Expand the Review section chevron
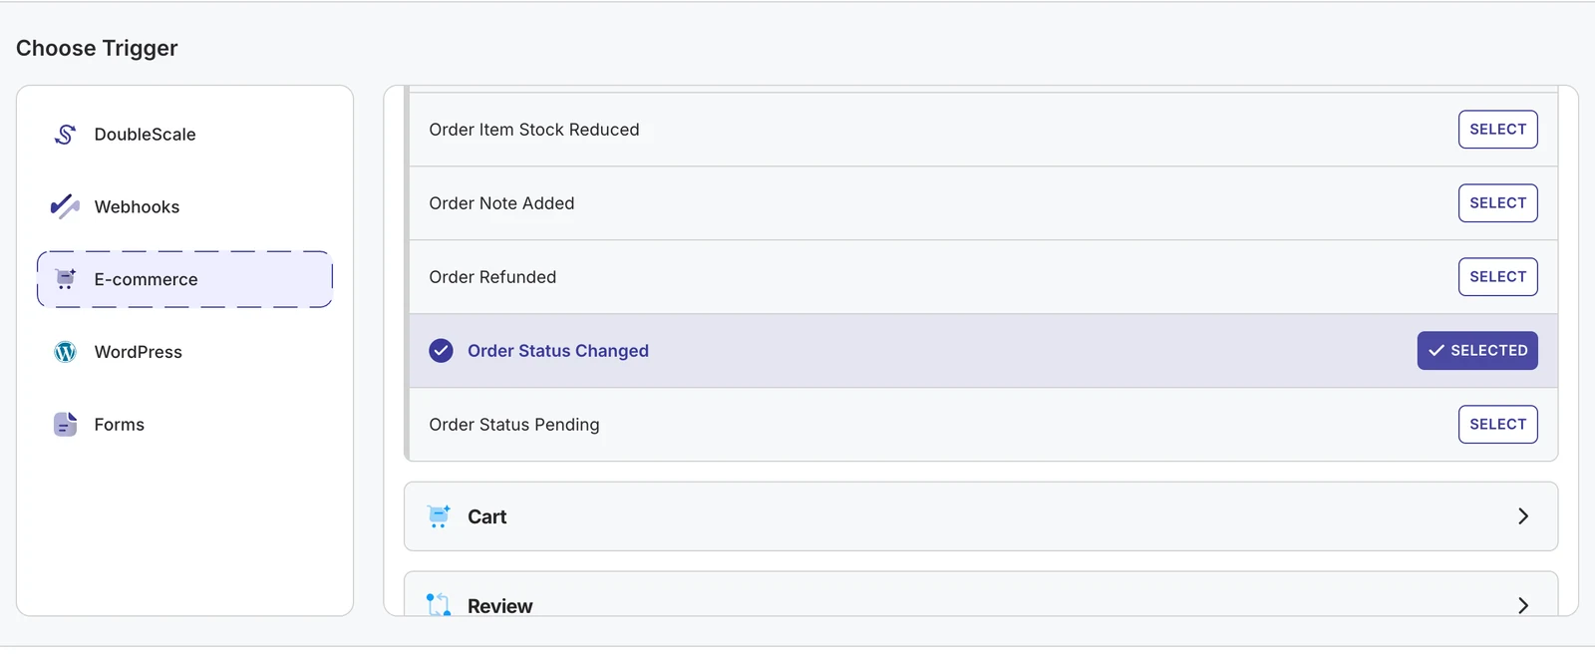The image size is (1595, 665). 1523,605
